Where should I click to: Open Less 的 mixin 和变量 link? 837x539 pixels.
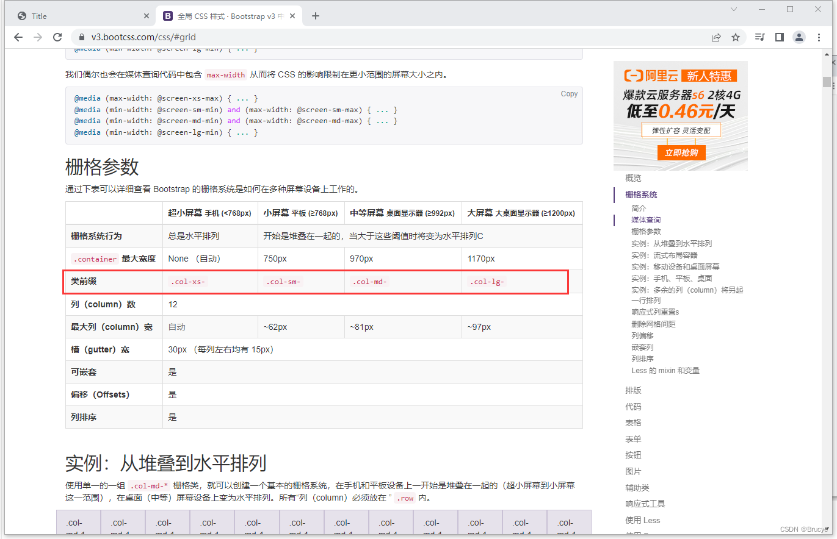pyautogui.click(x=665, y=370)
